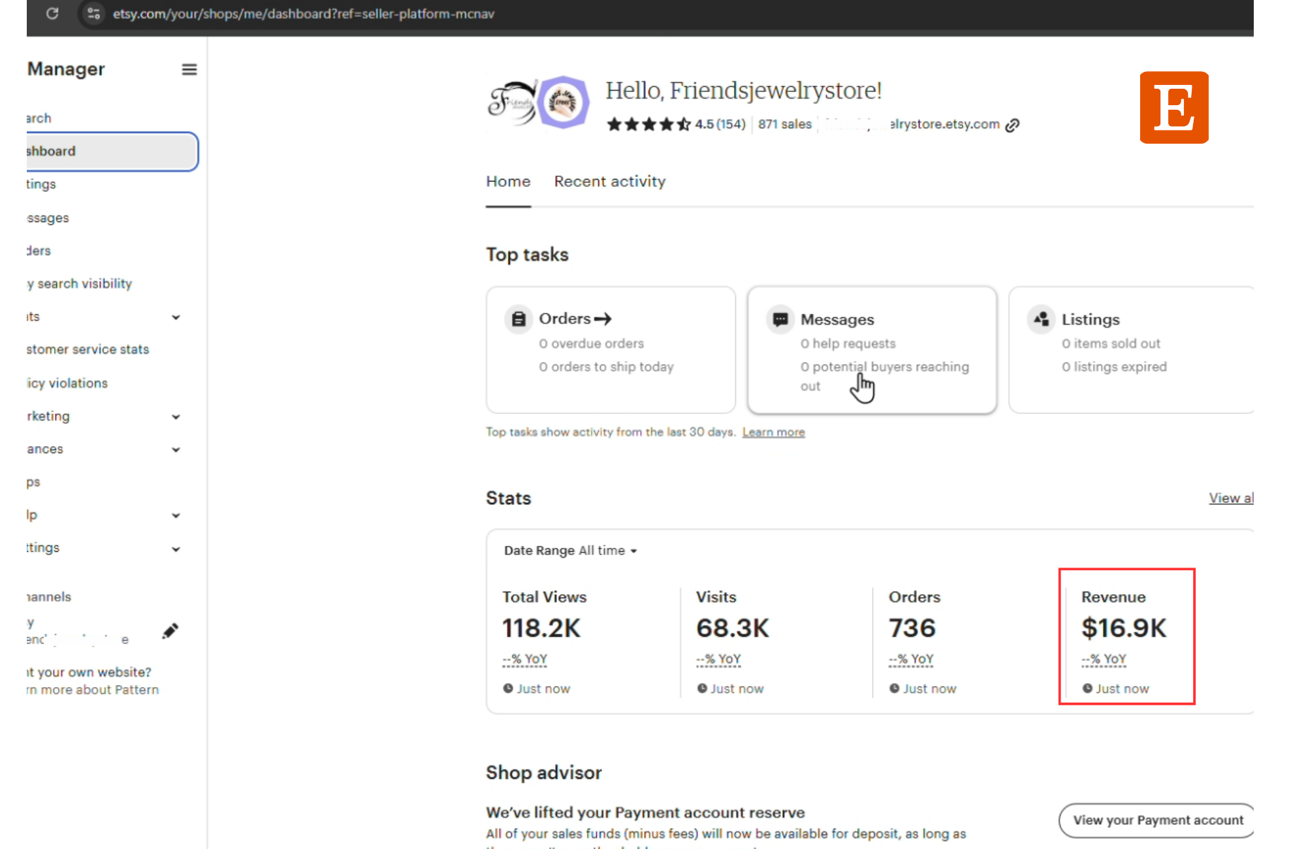The width and height of the screenshot is (1306, 849).
Task: Expand the Finances sidebar chevron
Action: tap(176, 449)
